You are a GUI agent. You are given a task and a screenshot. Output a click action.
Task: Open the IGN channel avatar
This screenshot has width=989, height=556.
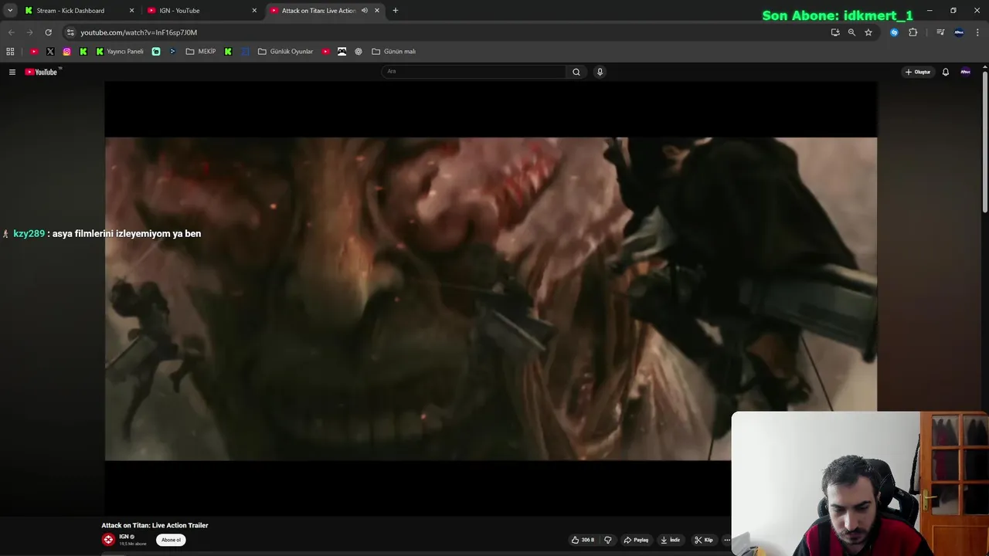coord(108,540)
